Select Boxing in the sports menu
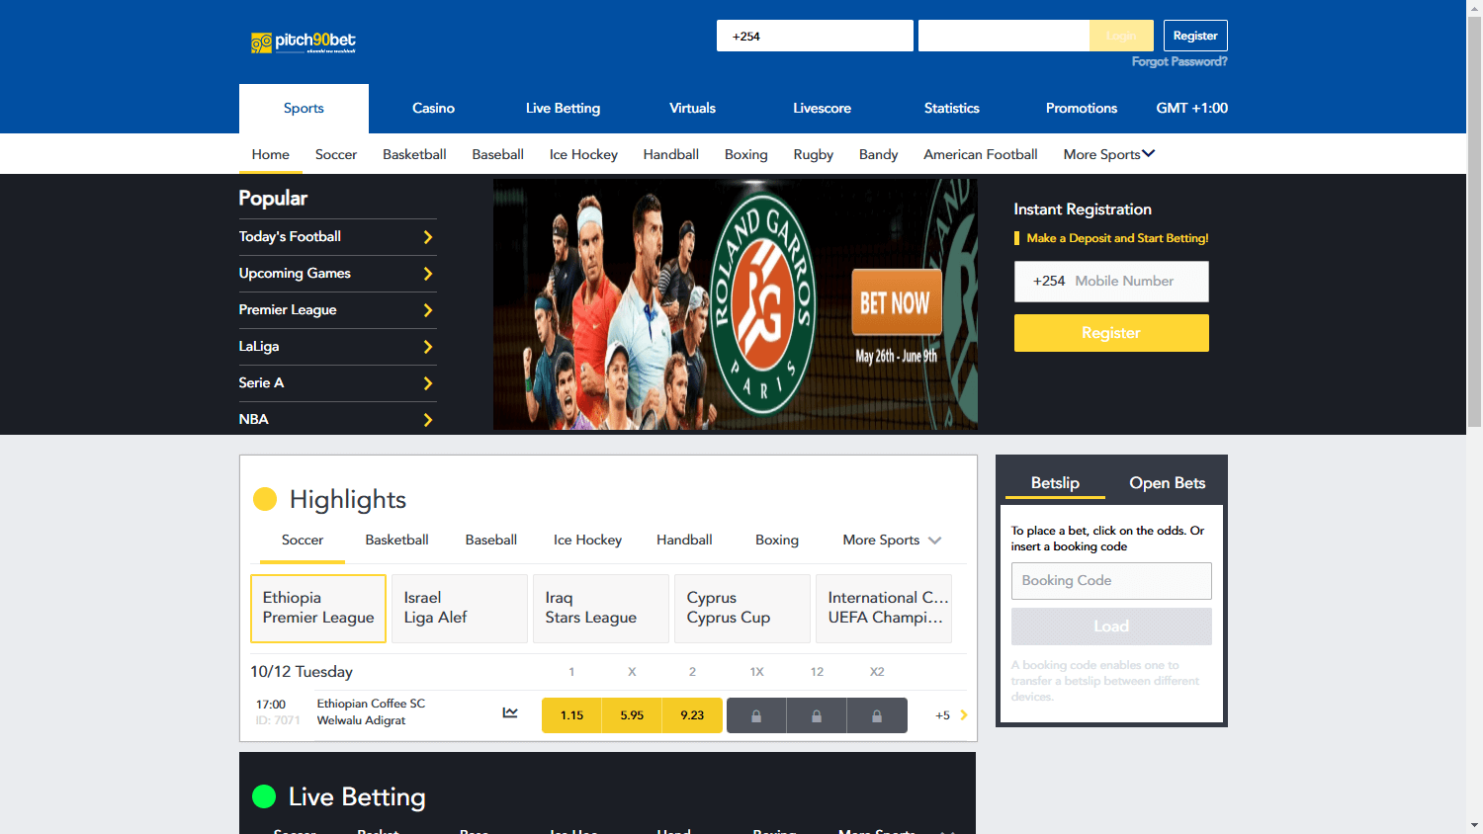The image size is (1483, 834). point(745,154)
